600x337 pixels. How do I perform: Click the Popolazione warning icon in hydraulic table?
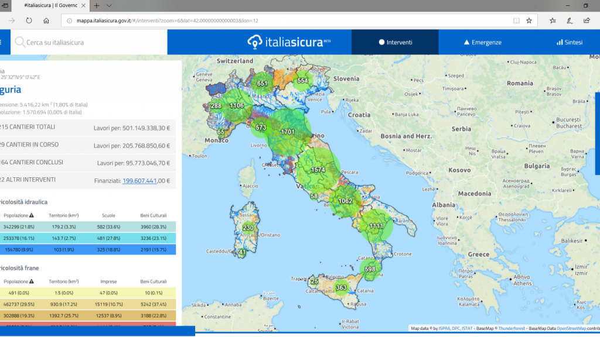32,215
